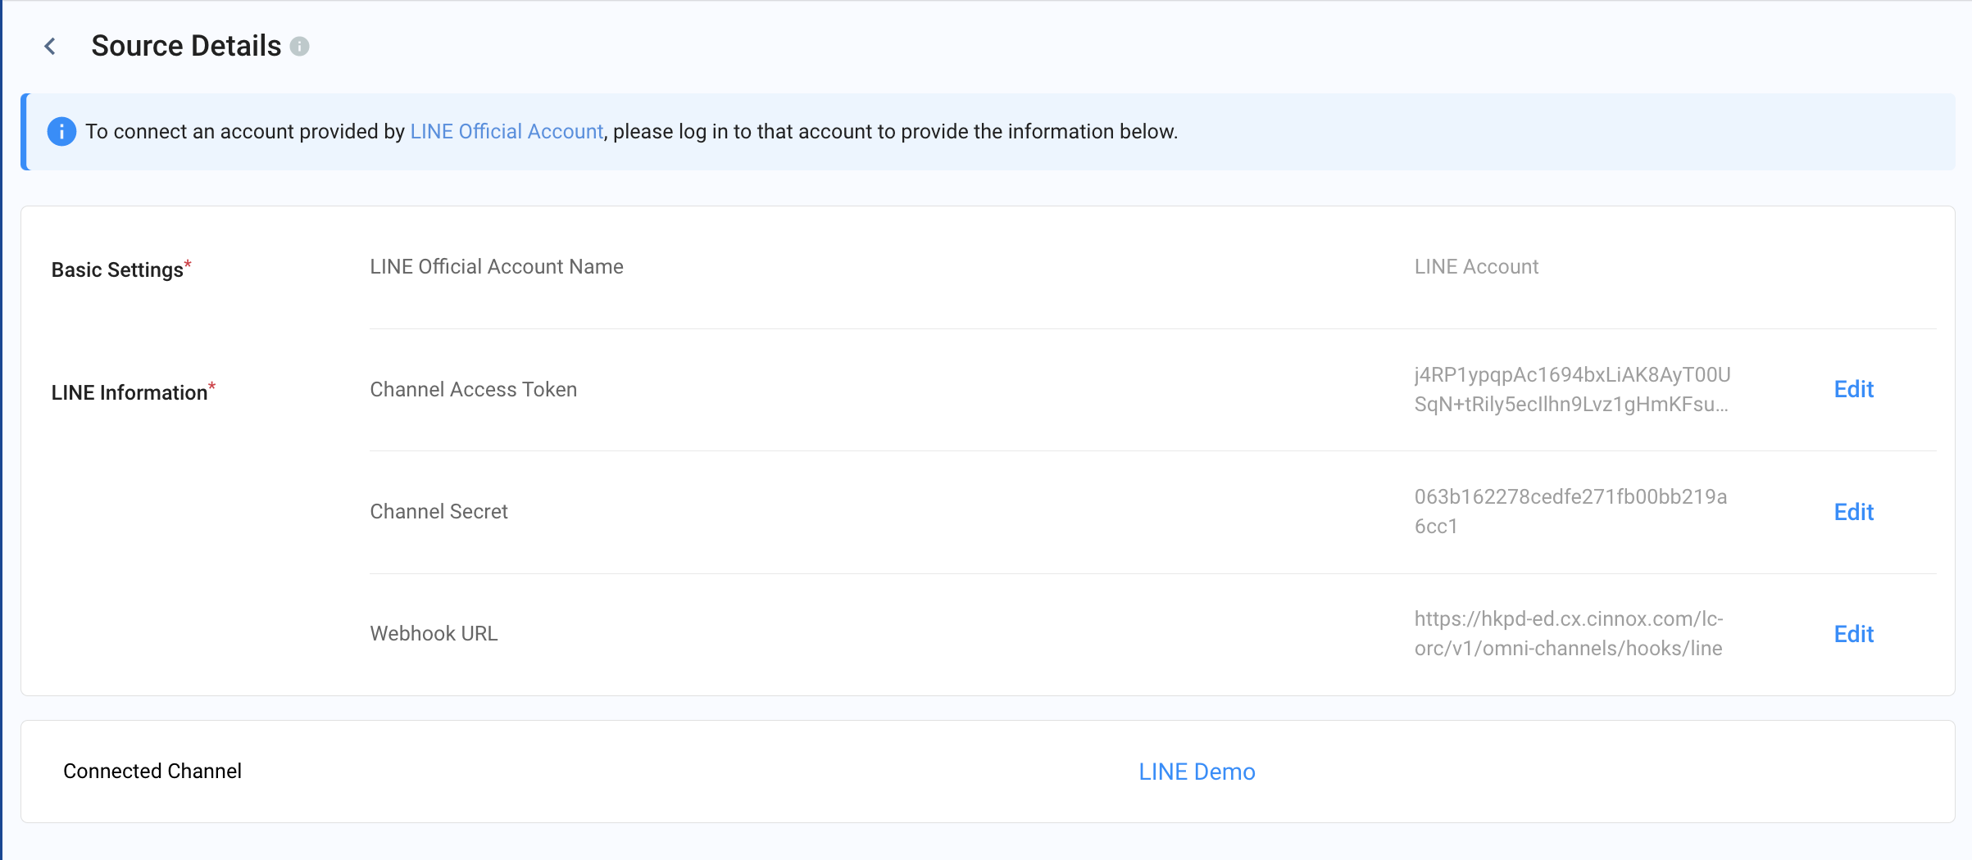Click the Channel Access Token label
Screen dimensions: 1972x860
473,389
